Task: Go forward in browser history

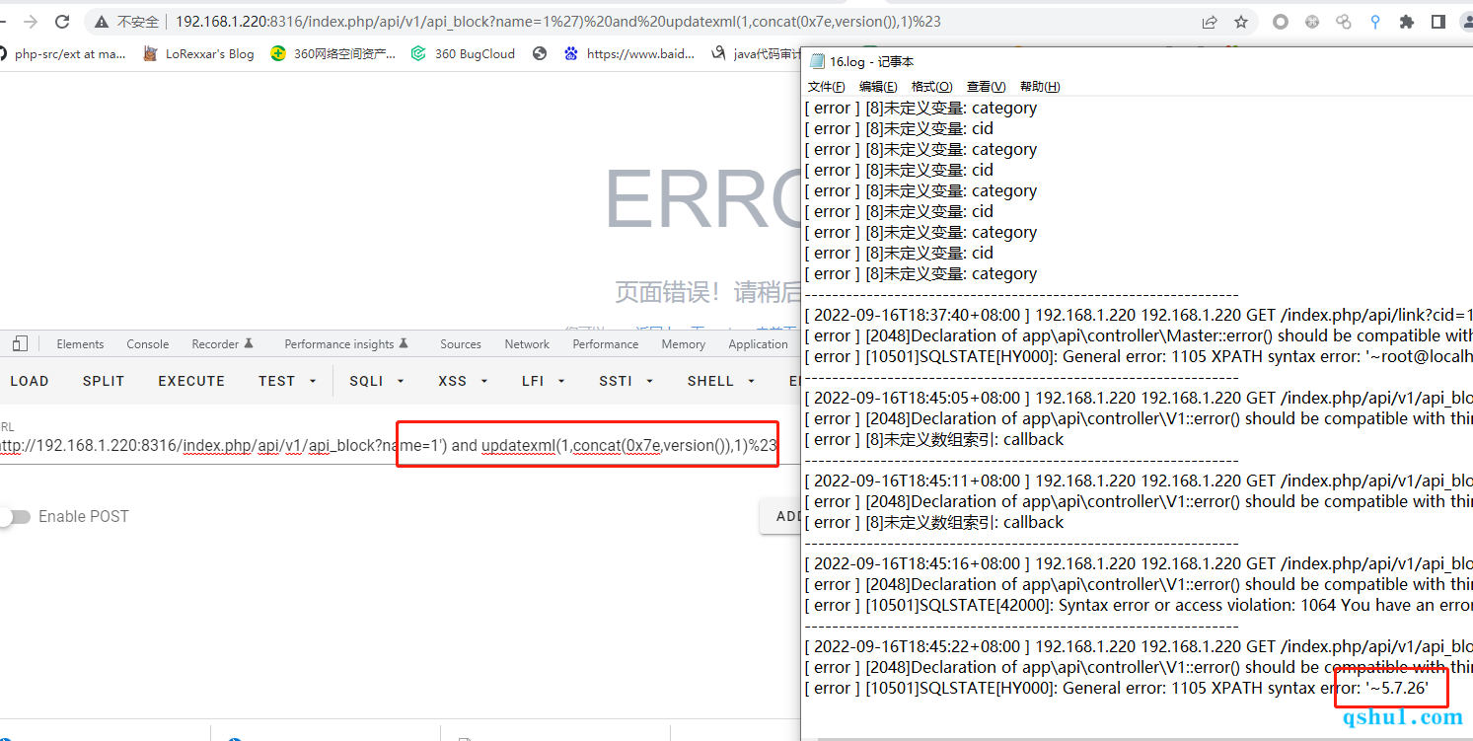Action: [30, 22]
